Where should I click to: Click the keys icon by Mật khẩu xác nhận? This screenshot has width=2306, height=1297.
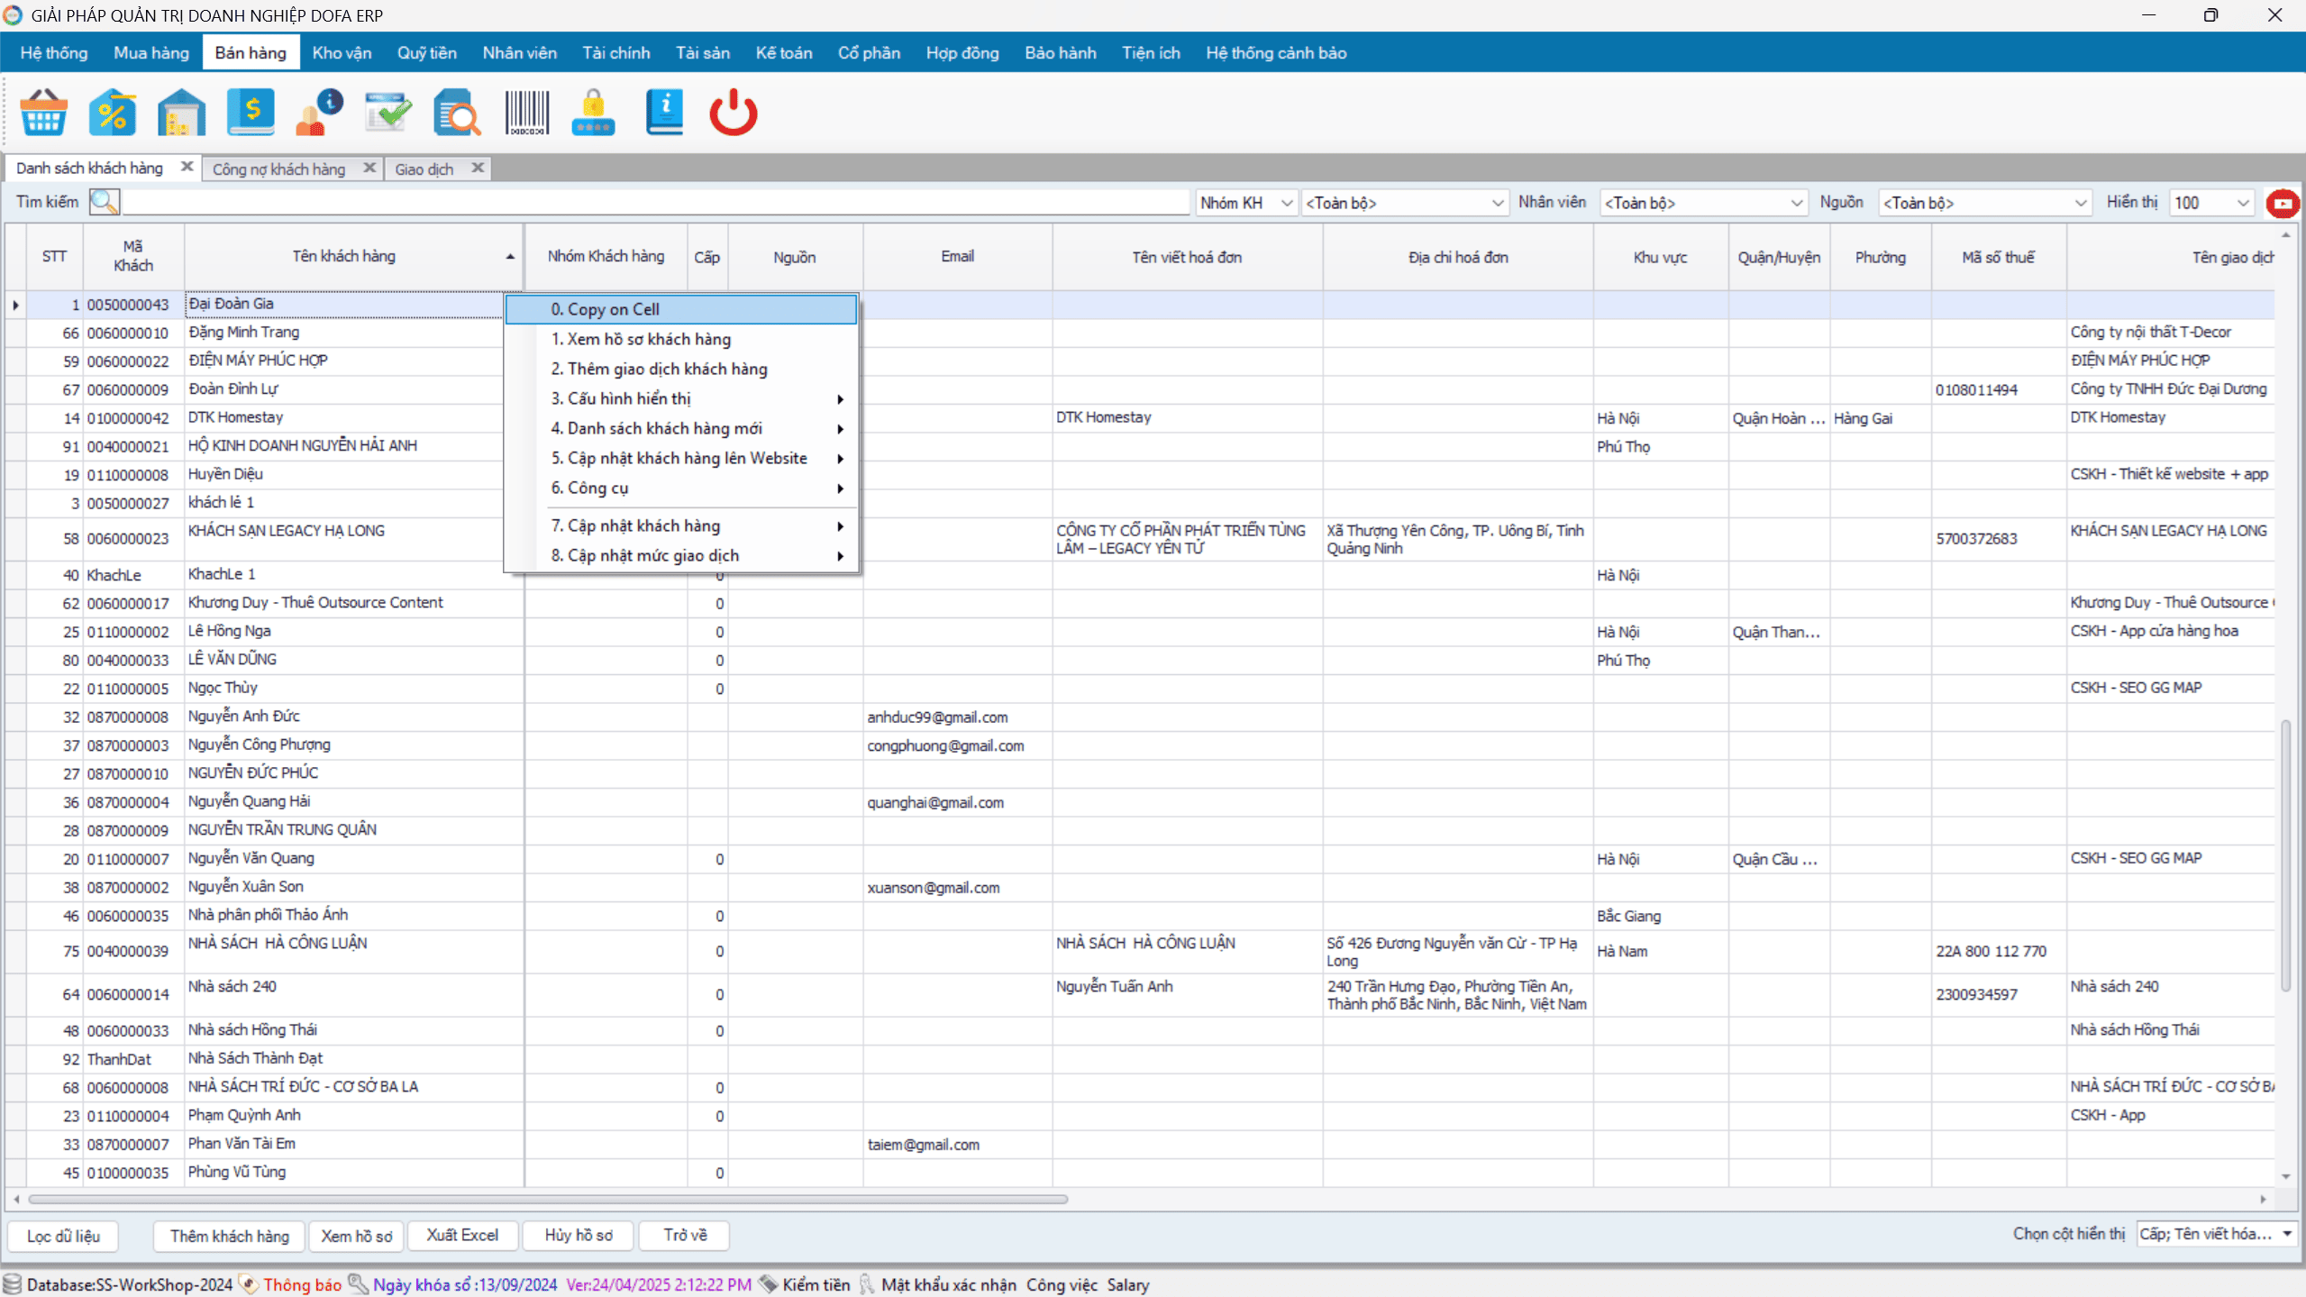[867, 1284]
